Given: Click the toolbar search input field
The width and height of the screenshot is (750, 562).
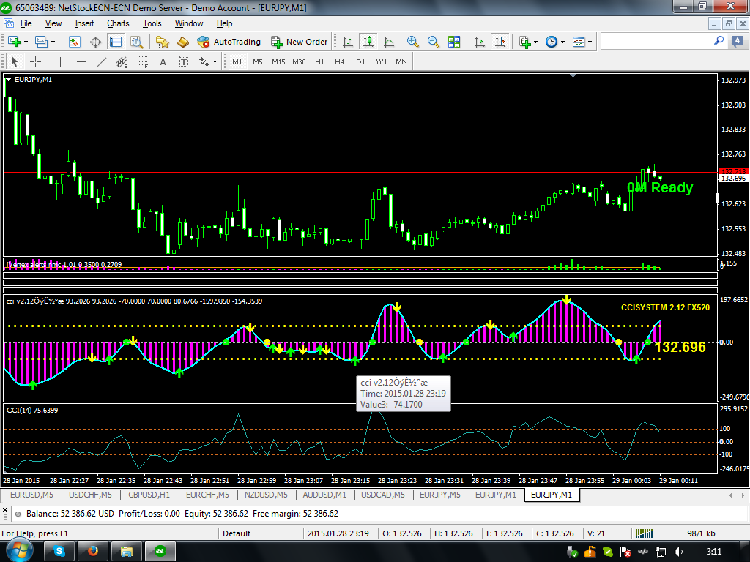Looking at the screenshot, I should [x=656, y=42].
